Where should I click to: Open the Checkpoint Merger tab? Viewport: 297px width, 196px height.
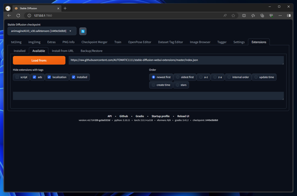coord(94,42)
